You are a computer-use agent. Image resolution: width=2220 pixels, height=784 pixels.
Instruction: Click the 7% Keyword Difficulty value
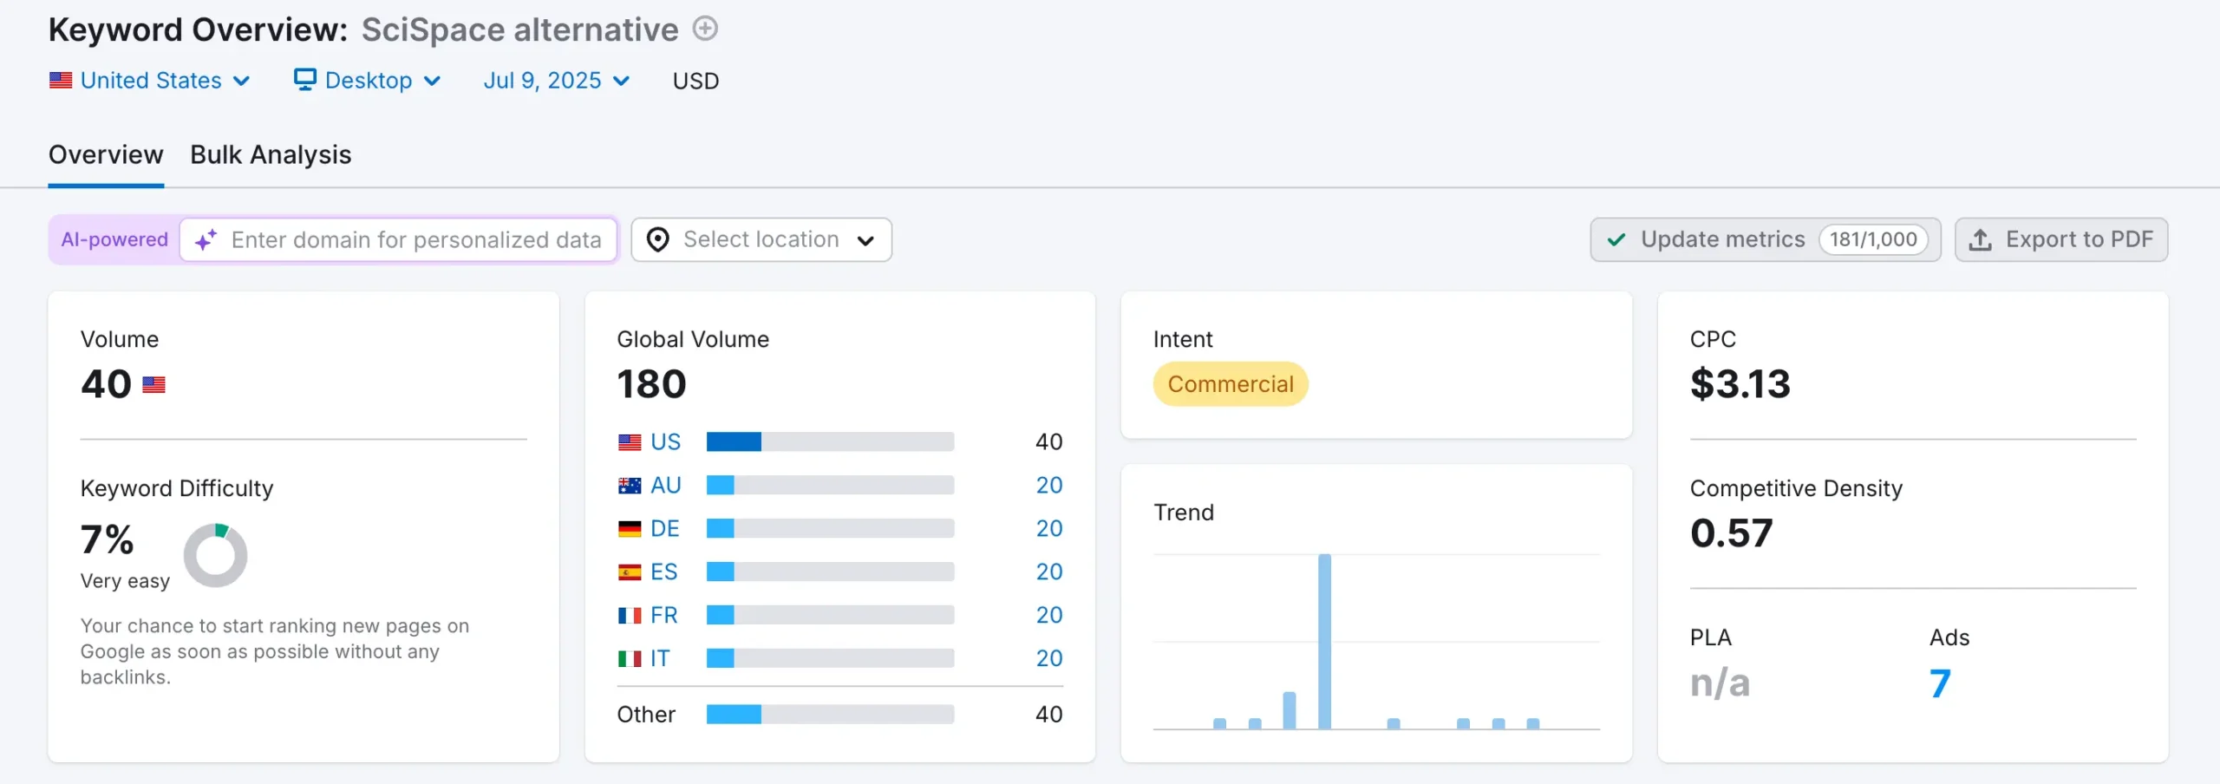tap(108, 539)
